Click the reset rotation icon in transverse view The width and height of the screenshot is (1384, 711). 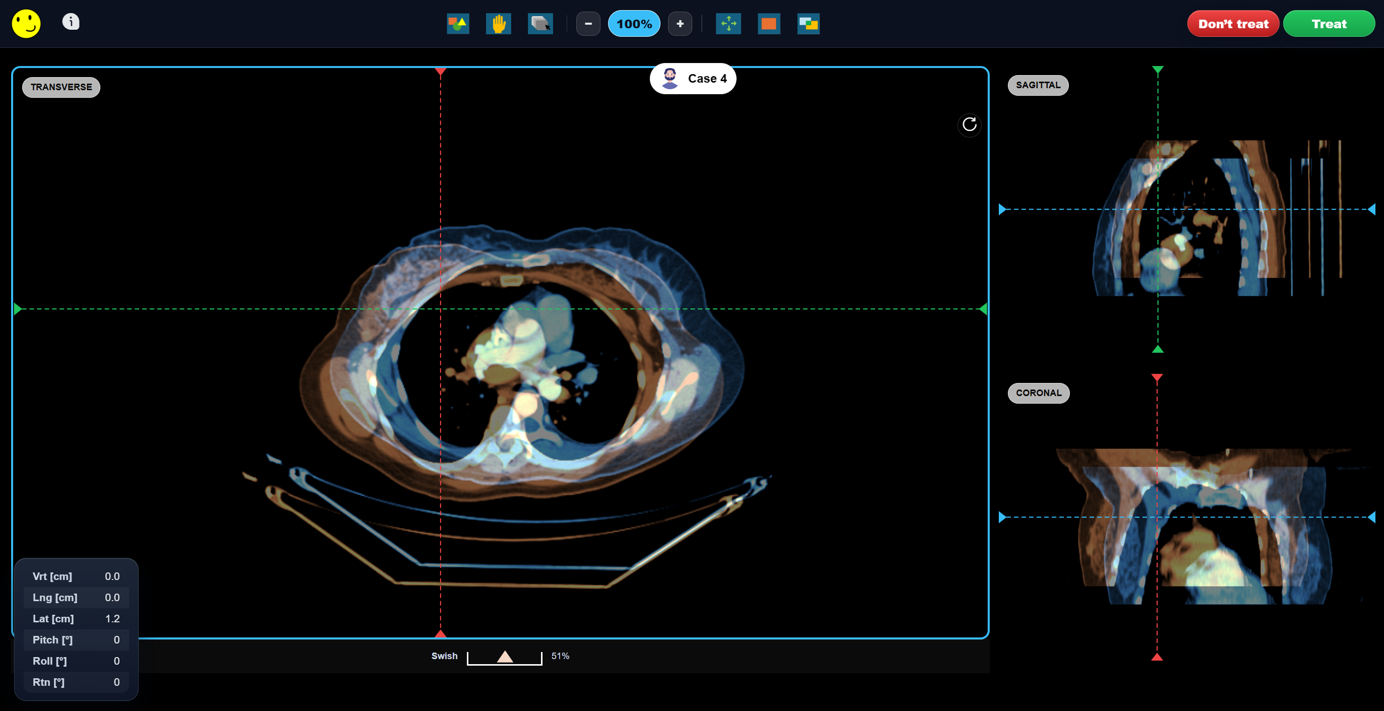969,124
